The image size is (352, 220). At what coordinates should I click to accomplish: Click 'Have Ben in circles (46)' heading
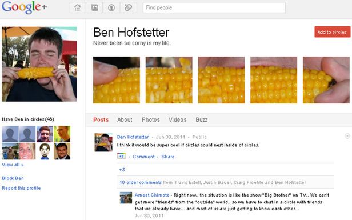click(x=28, y=119)
